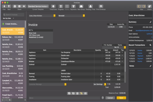The height and width of the screenshot is (102, 153).
Task: Click the Save button
Action: (x=121, y=98)
